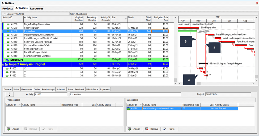The image size is (259, 136).
Task: Click the Jun month header in timescale
Action: pos(214,21)
